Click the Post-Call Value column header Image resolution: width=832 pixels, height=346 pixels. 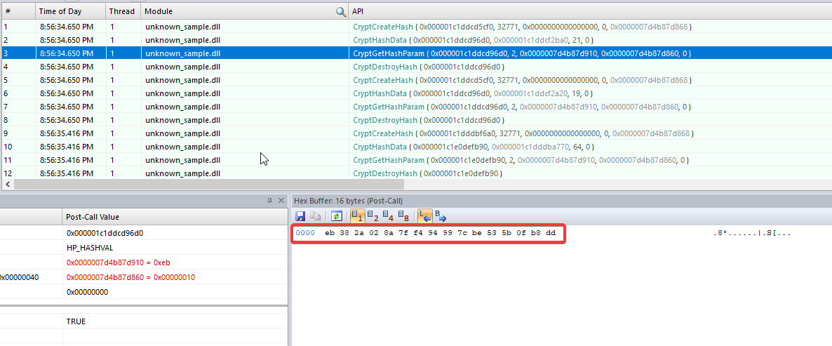175,217
